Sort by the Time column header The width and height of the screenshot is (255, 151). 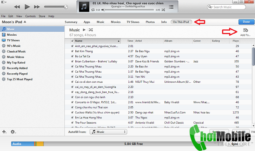pyautogui.click(x=127, y=41)
